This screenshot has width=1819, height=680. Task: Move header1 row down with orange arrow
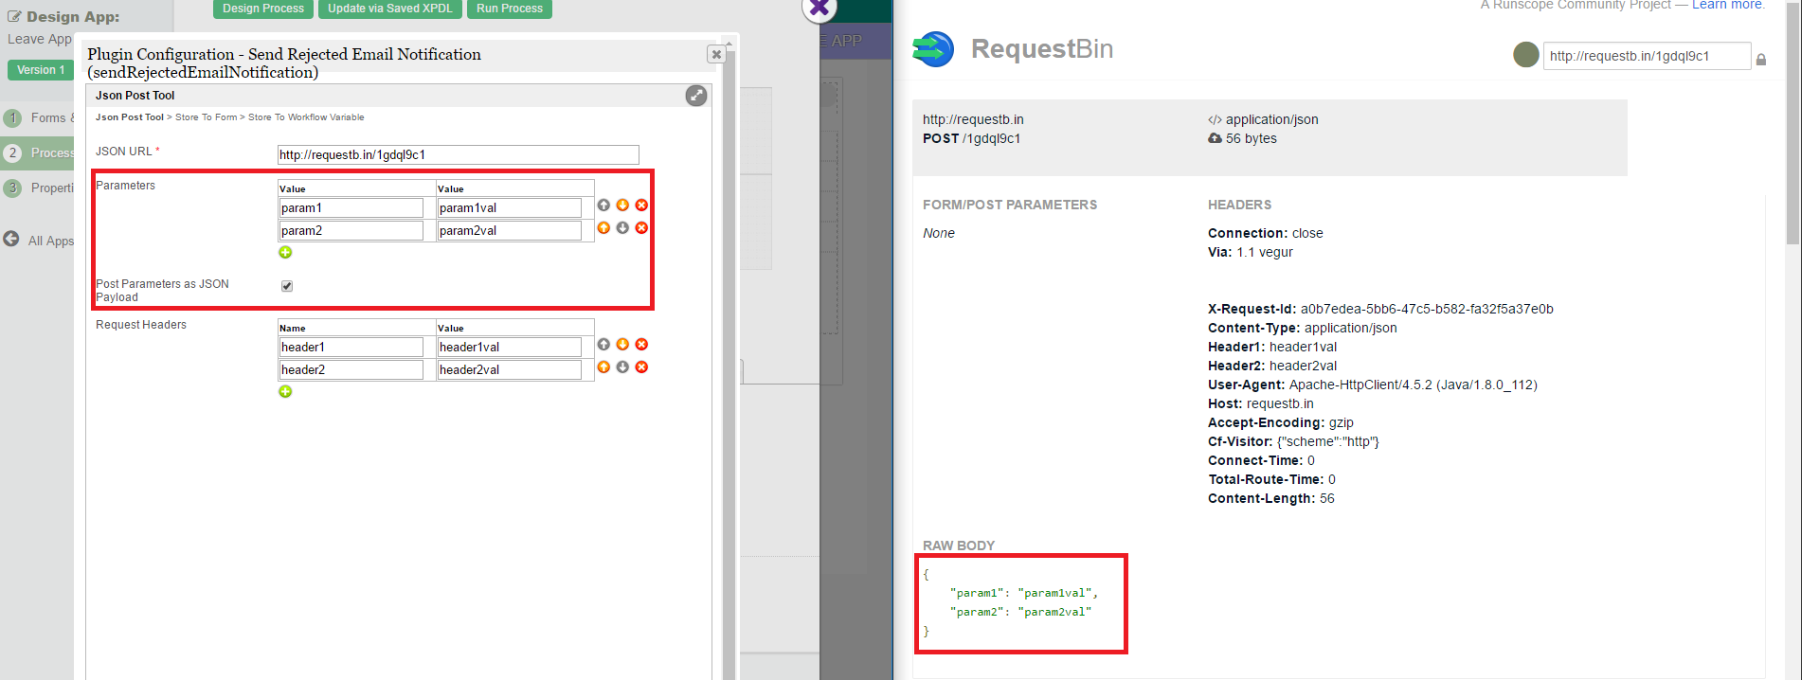tap(622, 345)
